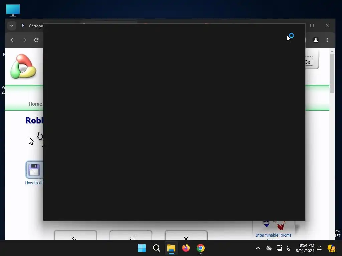This screenshot has width=342, height=256.
Task: Open File Explorer from the taskbar
Action: (171, 248)
